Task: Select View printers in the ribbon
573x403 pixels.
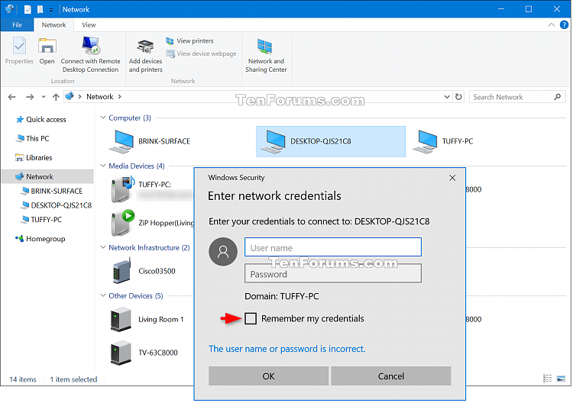Action: coord(189,41)
